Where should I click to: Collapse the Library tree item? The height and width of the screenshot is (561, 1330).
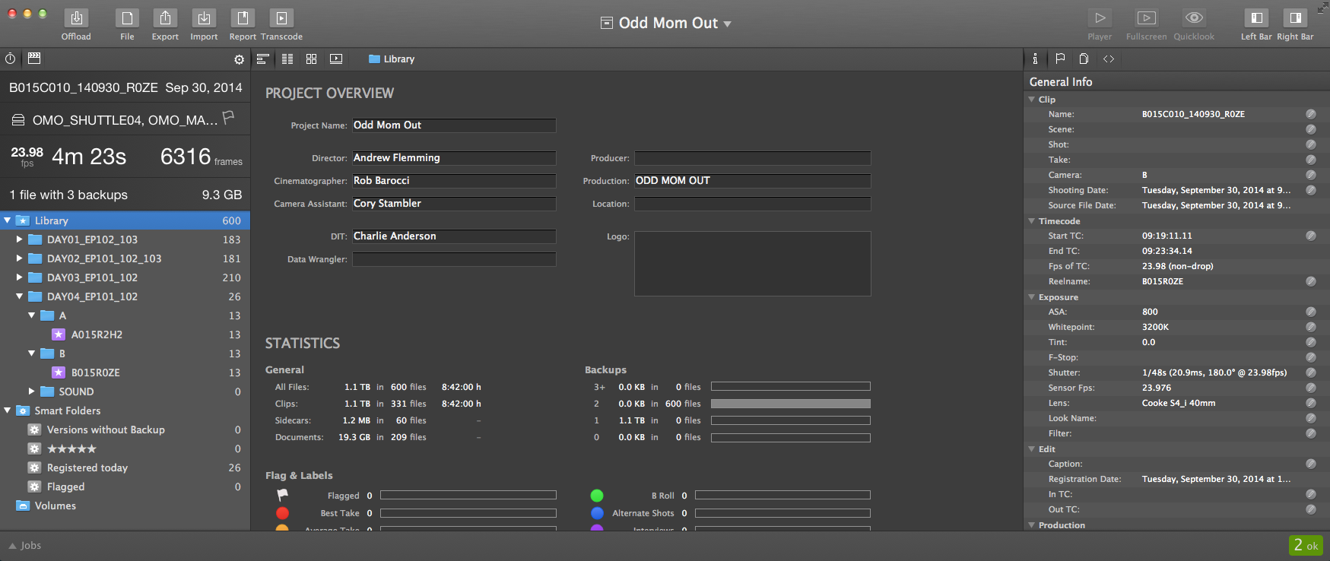click(7, 220)
